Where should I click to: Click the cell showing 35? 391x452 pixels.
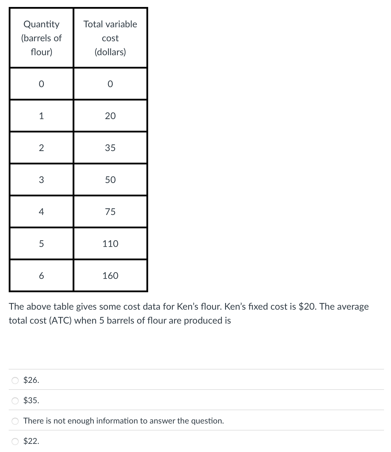110,148
